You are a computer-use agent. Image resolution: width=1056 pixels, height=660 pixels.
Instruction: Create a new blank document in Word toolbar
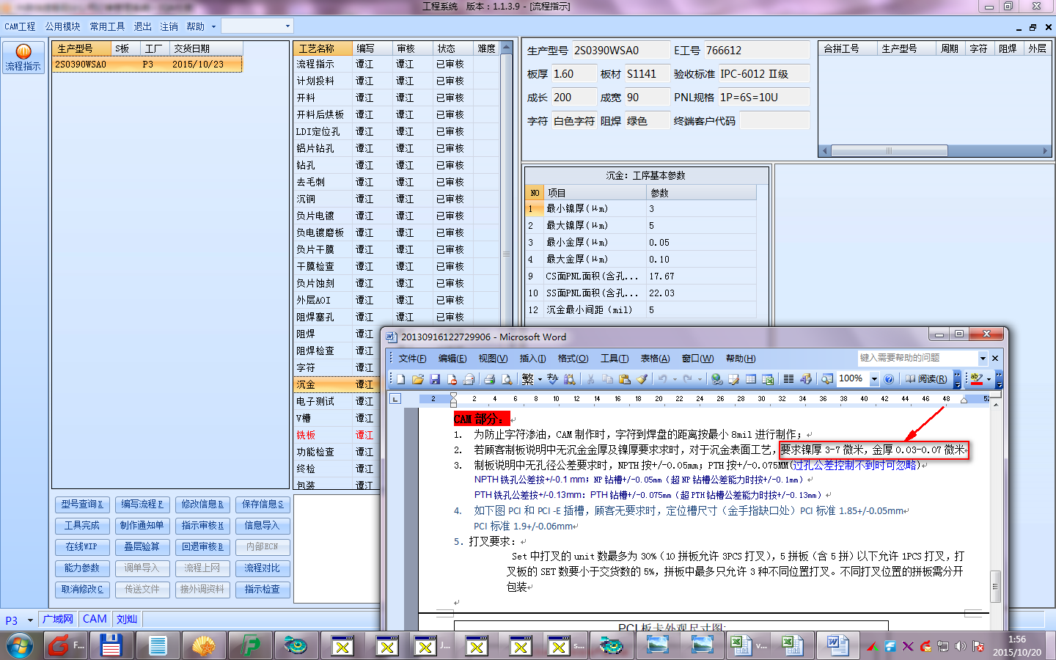click(x=400, y=379)
